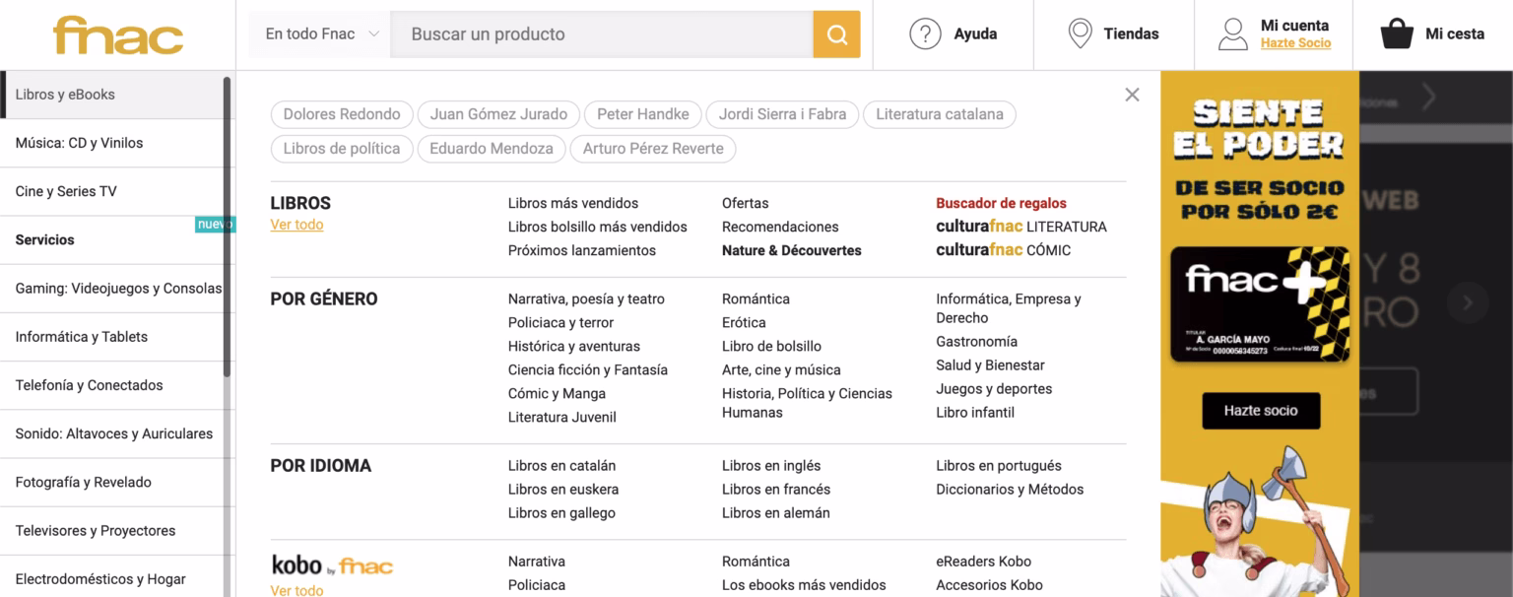Image resolution: width=1513 pixels, height=597 pixels.
Task: Close the Libros mega menu panel
Action: (x=1132, y=95)
